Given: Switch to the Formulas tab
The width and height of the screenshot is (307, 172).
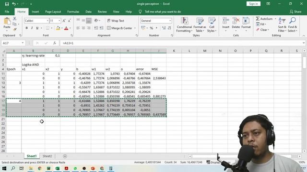Looking at the screenshot, I should (73, 11).
